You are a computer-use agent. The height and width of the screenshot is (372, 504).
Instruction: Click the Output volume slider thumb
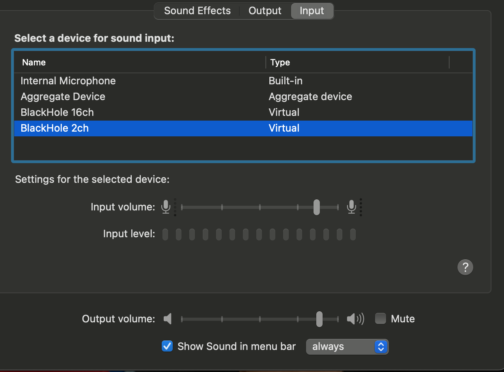(x=319, y=319)
